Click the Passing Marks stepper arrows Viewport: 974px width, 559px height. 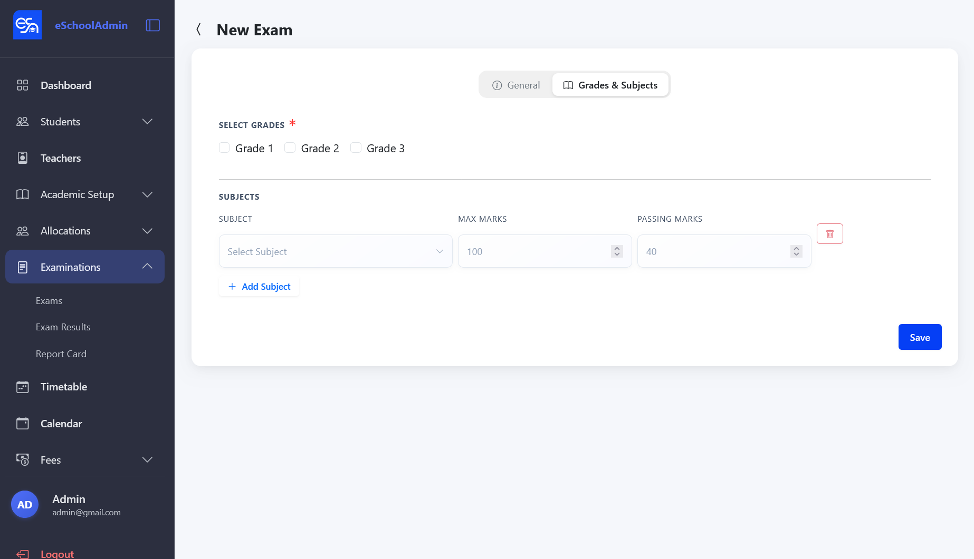[796, 251]
